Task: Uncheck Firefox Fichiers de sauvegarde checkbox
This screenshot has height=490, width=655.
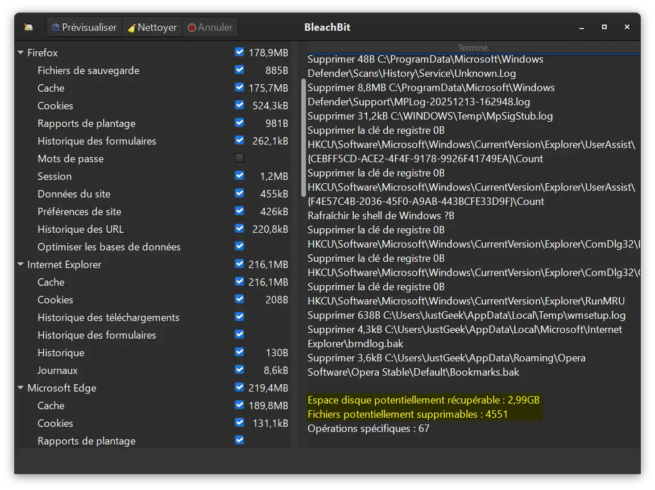Action: tap(239, 69)
